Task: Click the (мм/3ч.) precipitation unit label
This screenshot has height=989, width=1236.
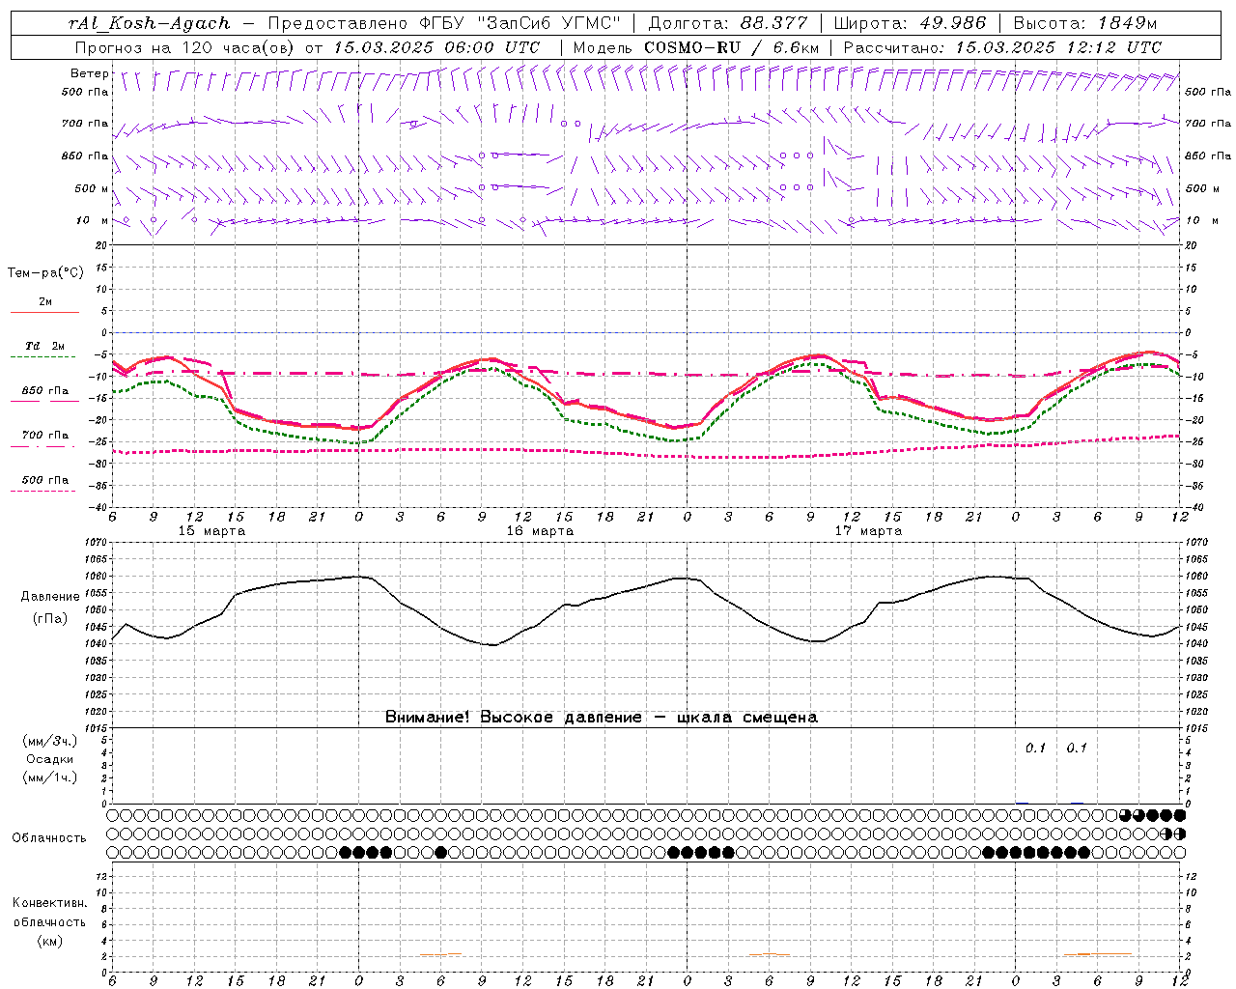Action: [x=50, y=741]
